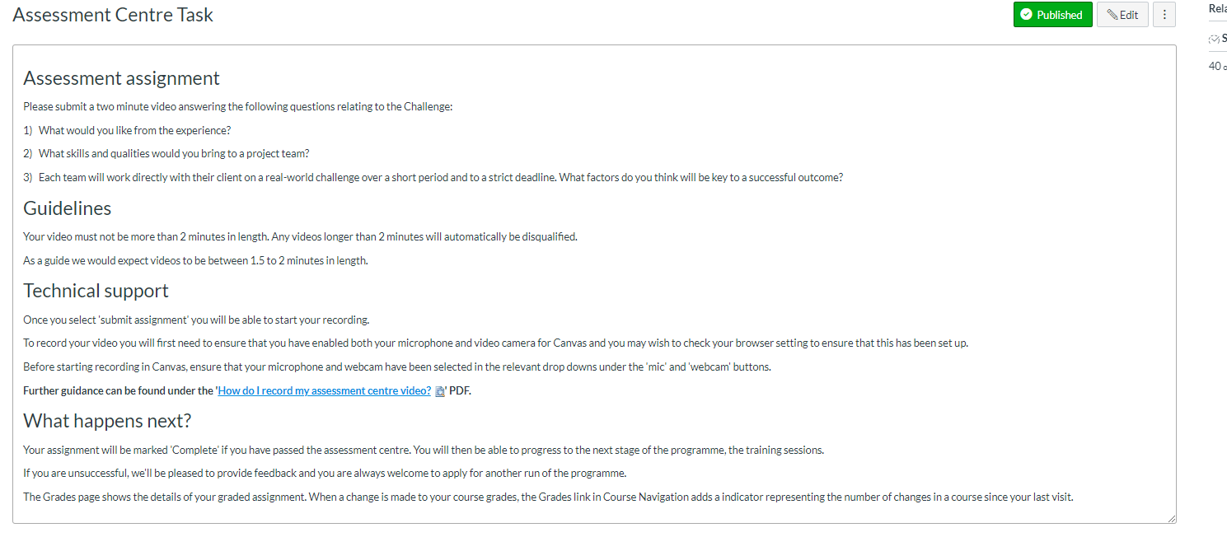The image size is (1227, 537).
Task: Click question 1 about the experience
Action: coord(134,130)
